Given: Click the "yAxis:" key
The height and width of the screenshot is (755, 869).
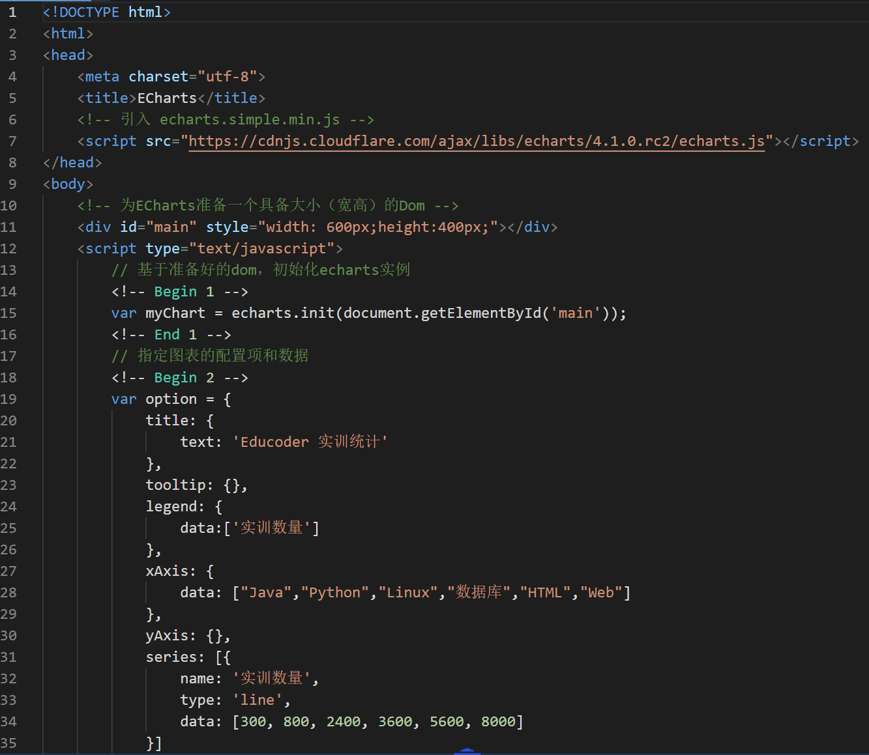Looking at the screenshot, I should (171, 636).
